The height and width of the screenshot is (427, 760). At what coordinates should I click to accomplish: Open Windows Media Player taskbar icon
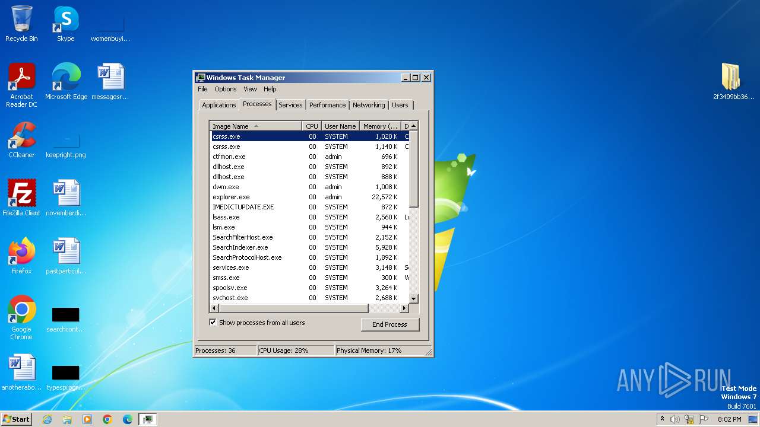click(87, 419)
